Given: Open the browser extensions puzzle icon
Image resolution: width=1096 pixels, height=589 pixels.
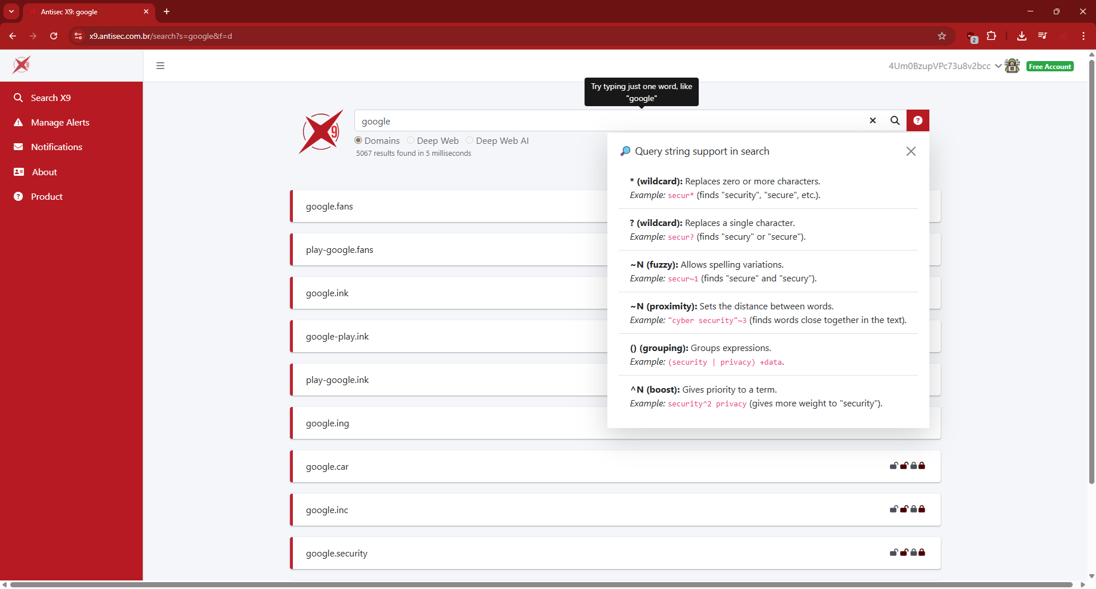Looking at the screenshot, I should 992,36.
